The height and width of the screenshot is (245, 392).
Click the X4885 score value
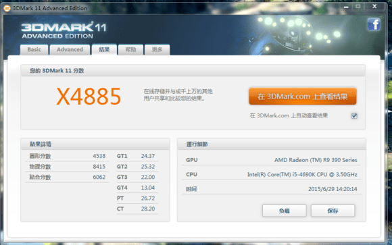(89, 96)
